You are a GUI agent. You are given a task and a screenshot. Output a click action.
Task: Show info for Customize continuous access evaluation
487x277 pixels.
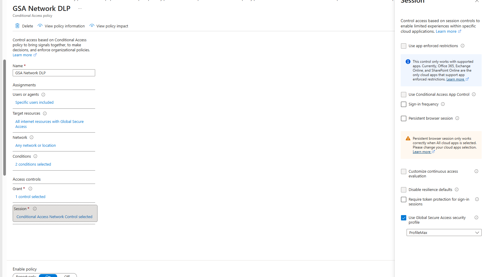point(476,172)
